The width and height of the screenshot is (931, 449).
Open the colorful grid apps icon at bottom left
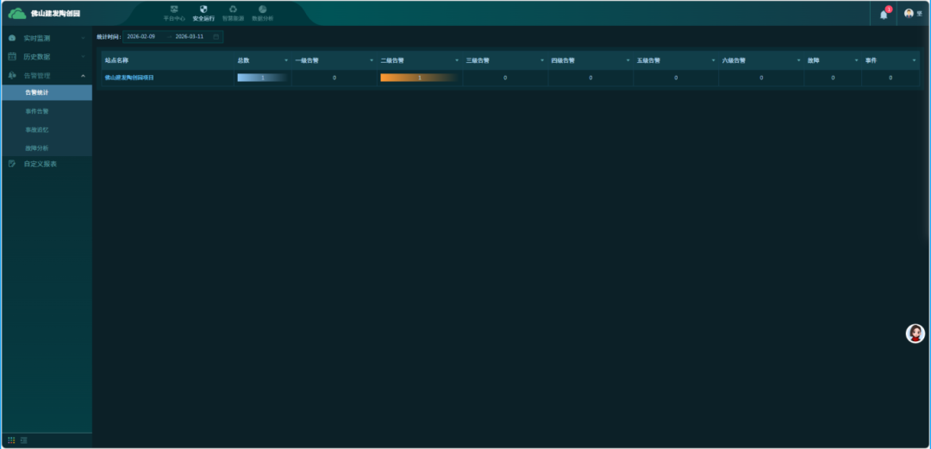(x=11, y=440)
